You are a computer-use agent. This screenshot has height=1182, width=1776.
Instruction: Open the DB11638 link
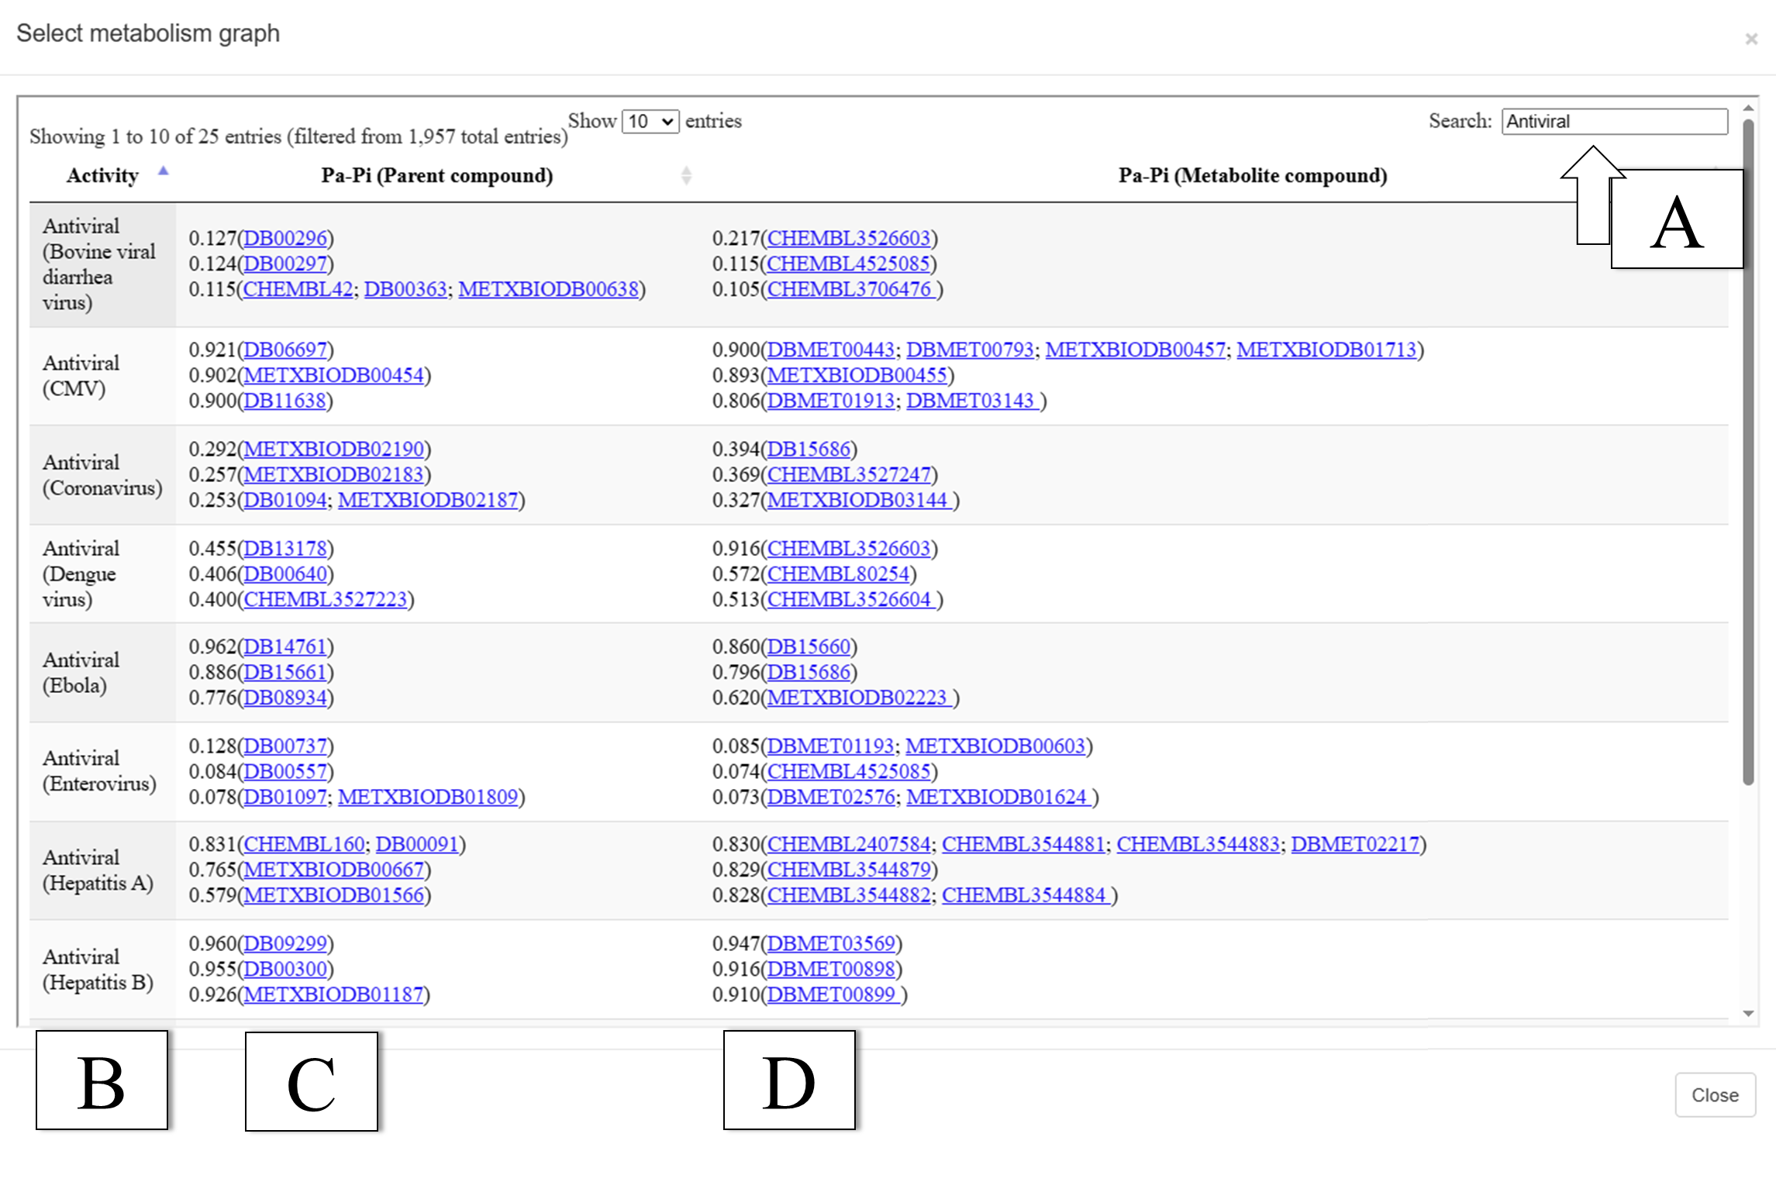285,401
